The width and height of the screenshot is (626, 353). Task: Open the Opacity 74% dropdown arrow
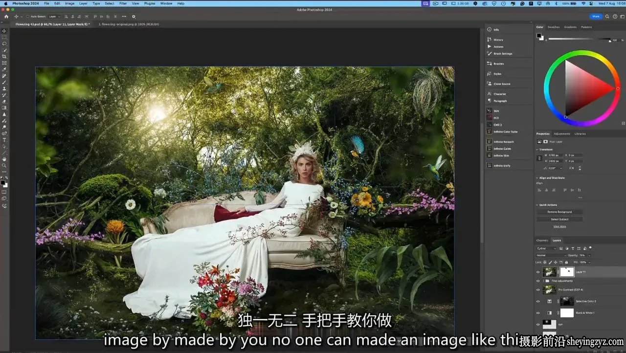click(589, 255)
